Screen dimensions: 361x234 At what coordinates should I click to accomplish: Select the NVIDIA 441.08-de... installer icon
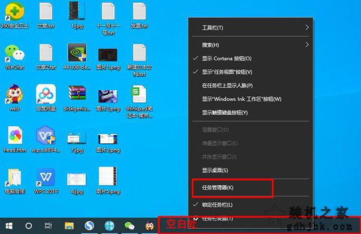[77, 57]
